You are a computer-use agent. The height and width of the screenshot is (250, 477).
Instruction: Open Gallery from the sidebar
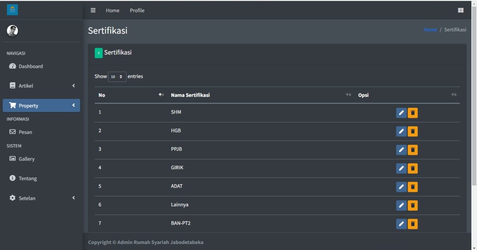click(x=26, y=159)
